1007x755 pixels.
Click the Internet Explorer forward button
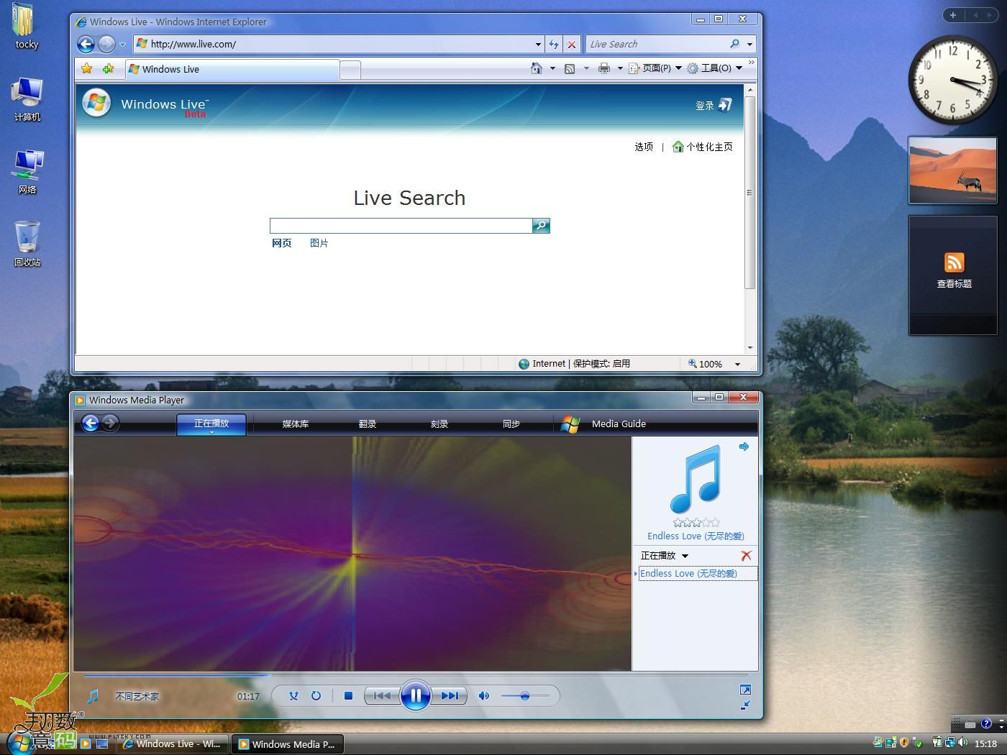coord(106,44)
